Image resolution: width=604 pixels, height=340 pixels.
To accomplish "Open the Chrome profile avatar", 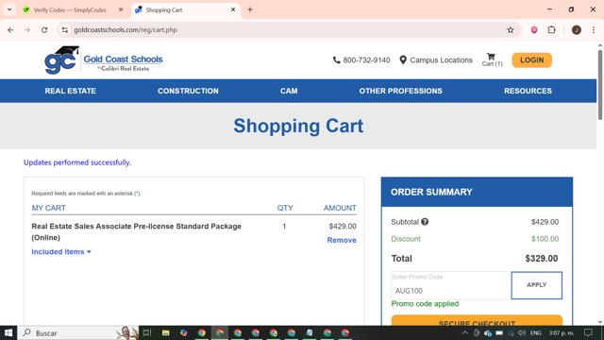I will pyautogui.click(x=577, y=29).
